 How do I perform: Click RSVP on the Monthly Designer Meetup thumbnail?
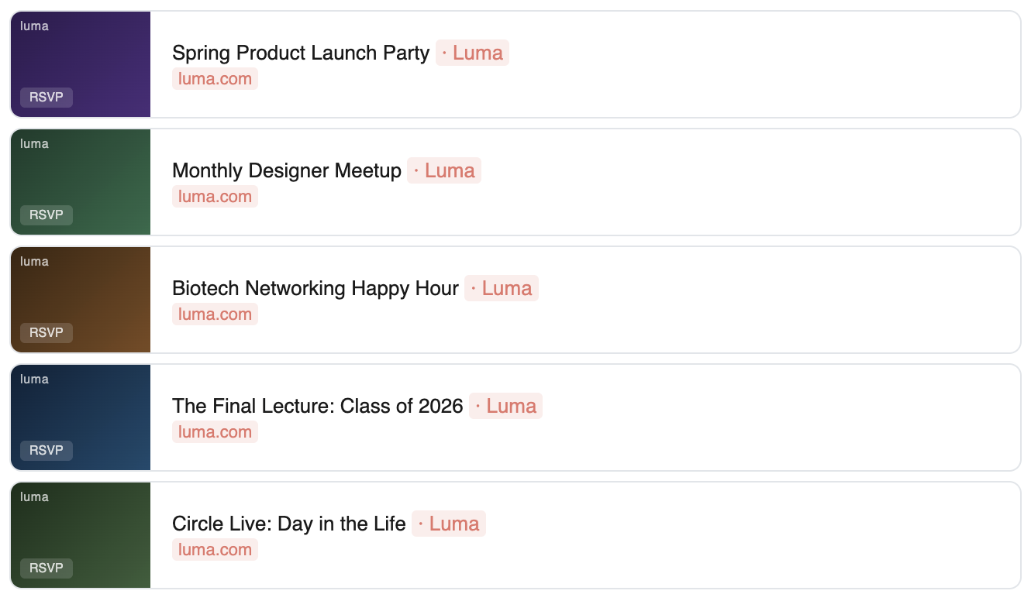coord(47,215)
